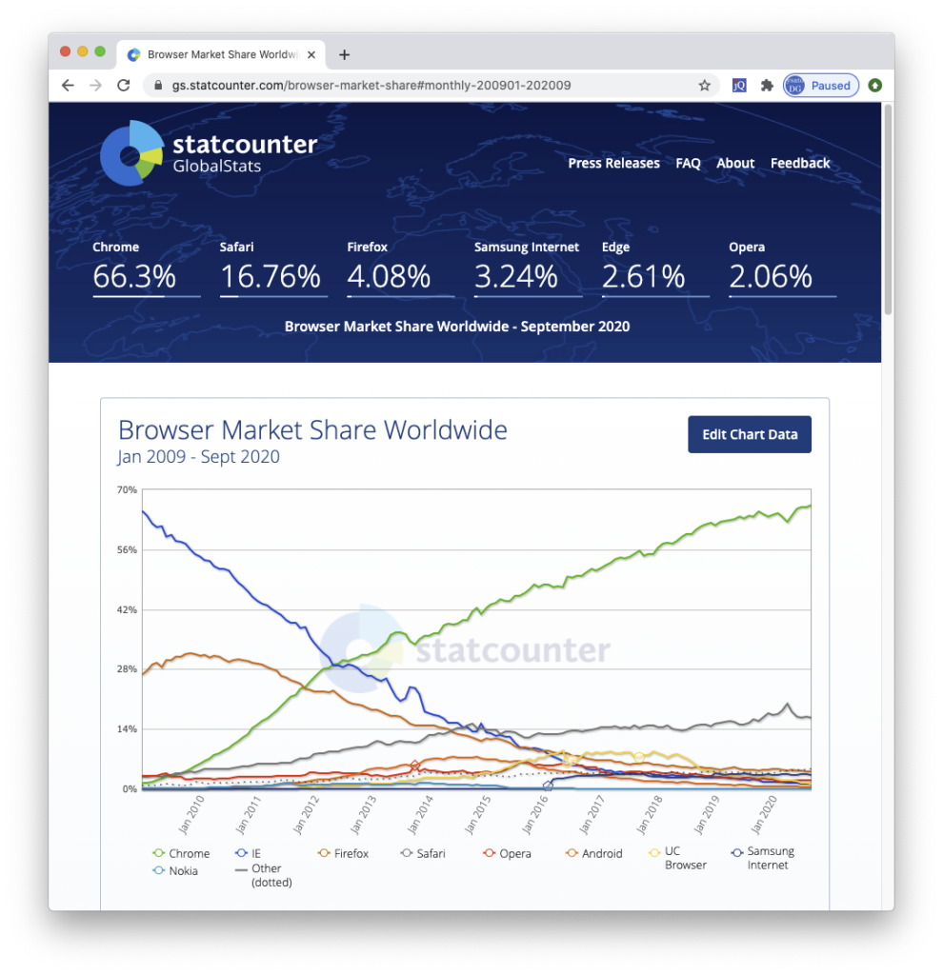Click the Statcounter GlobalStats logo

click(x=209, y=153)
